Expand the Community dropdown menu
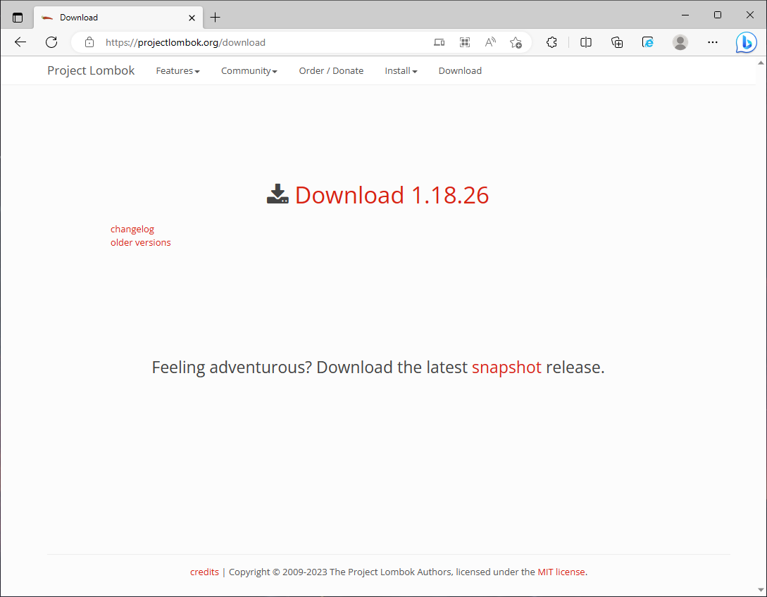This screenshot has height=597, width=767. [249, 71]
